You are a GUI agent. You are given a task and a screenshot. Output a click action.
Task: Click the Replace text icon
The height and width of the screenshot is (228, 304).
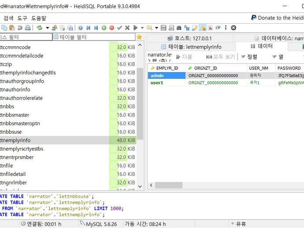click(x=187, y=28)
